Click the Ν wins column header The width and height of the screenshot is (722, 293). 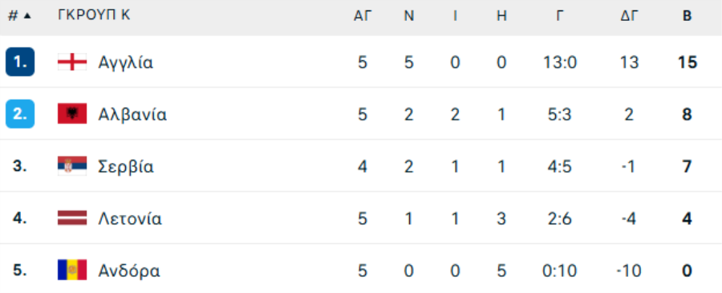(409, 16)
